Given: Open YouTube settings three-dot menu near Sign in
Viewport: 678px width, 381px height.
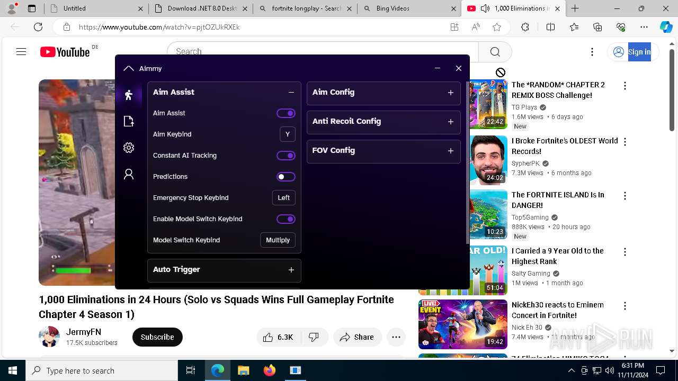Looking at the screenshot, I should 592,52.
